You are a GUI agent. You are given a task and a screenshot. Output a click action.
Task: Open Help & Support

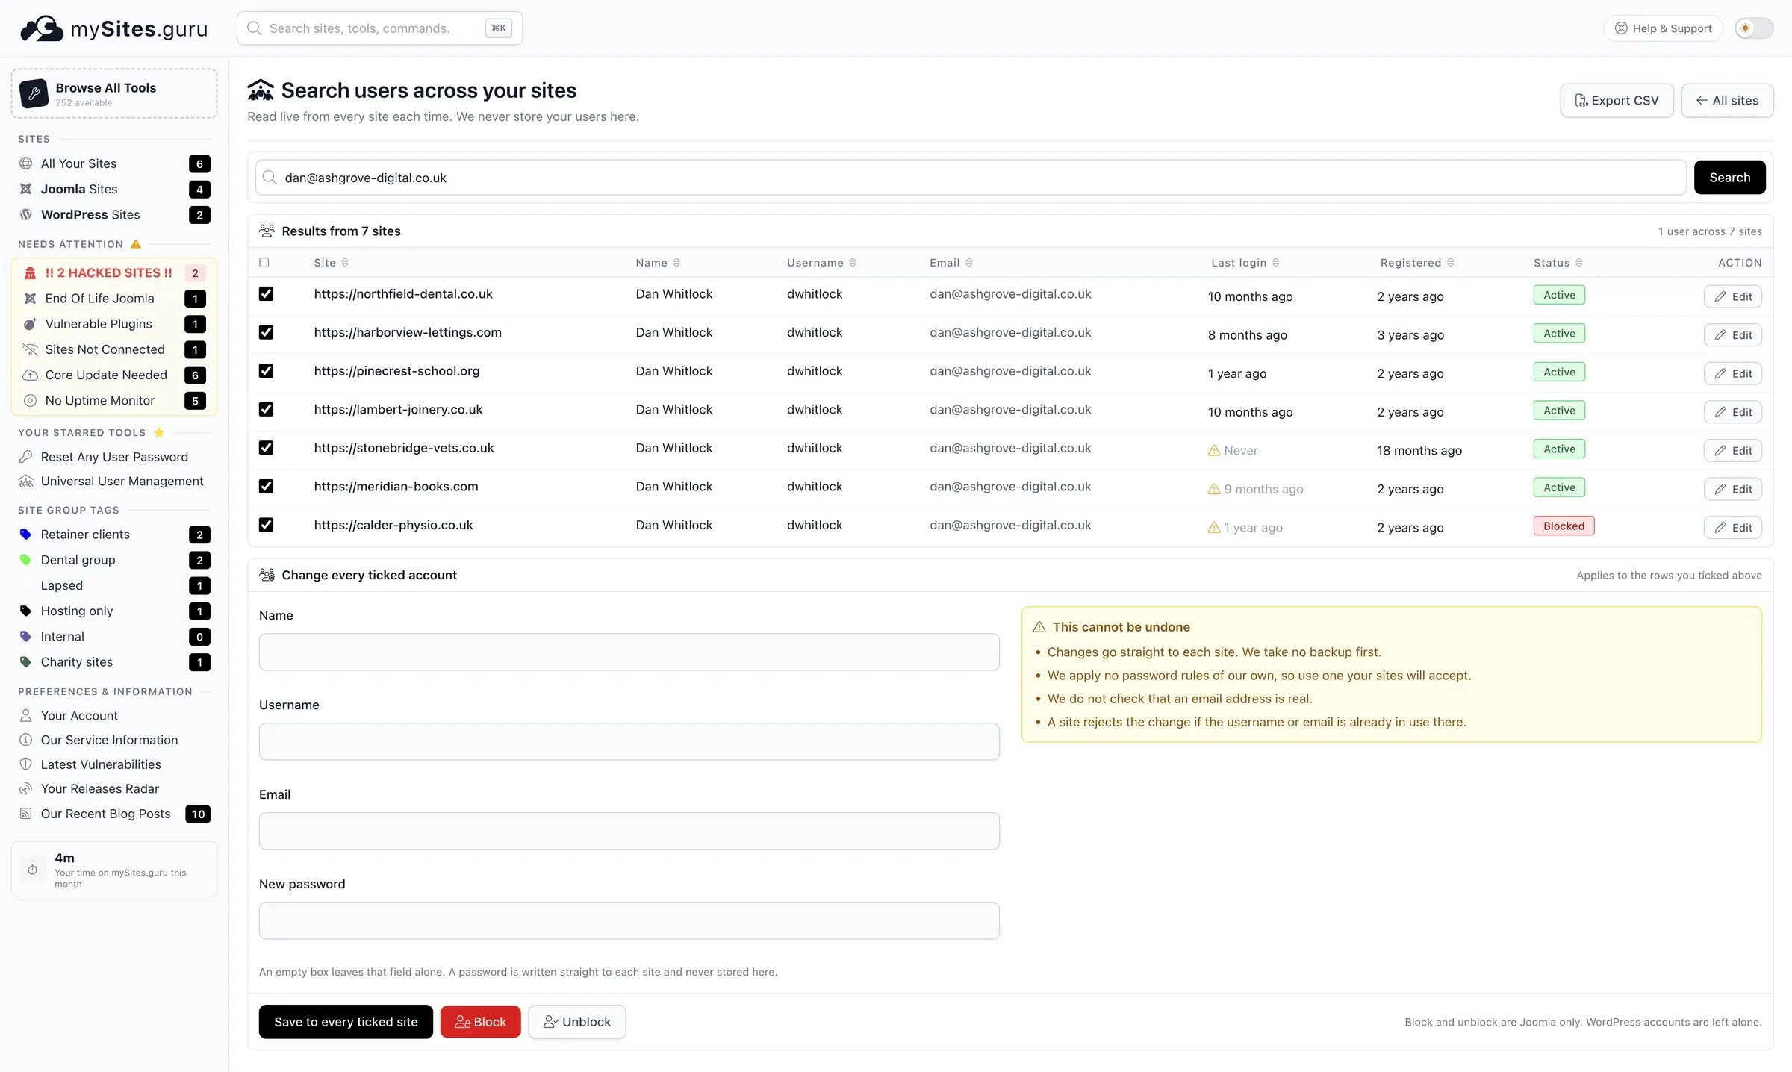1663,28
